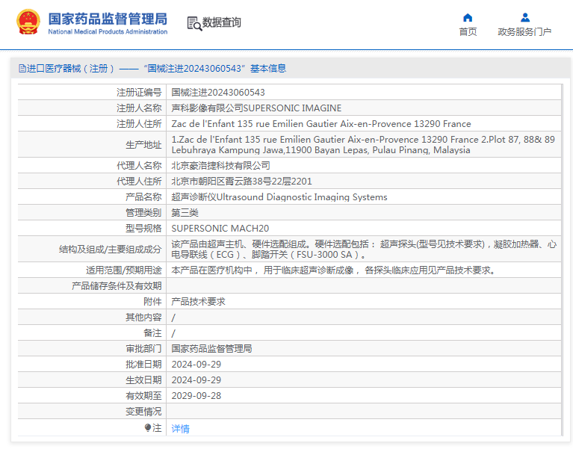Select the product name 超声诊断仪Ultrasound Diagnostic Imaging Systems
This screenshot has height=452, width=573.
(279, 197)
